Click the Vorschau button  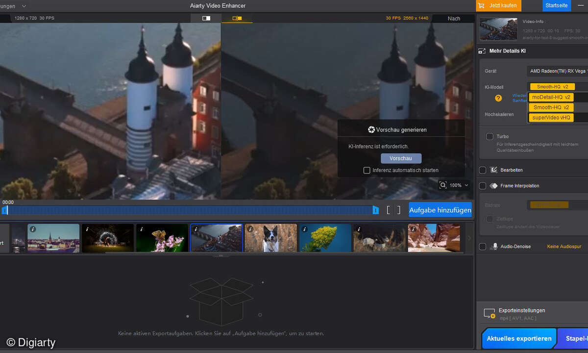tap(401, 158)
